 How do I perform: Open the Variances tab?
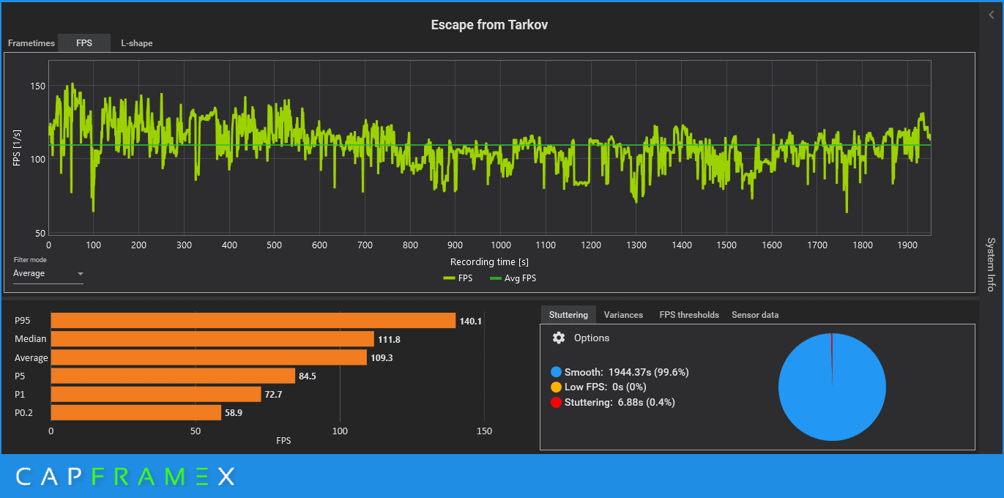point(623,315)
